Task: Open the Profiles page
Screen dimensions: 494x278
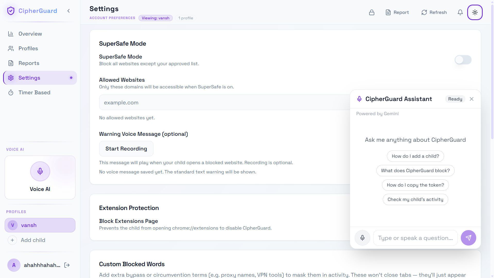Action: click(x=40, y=48)
